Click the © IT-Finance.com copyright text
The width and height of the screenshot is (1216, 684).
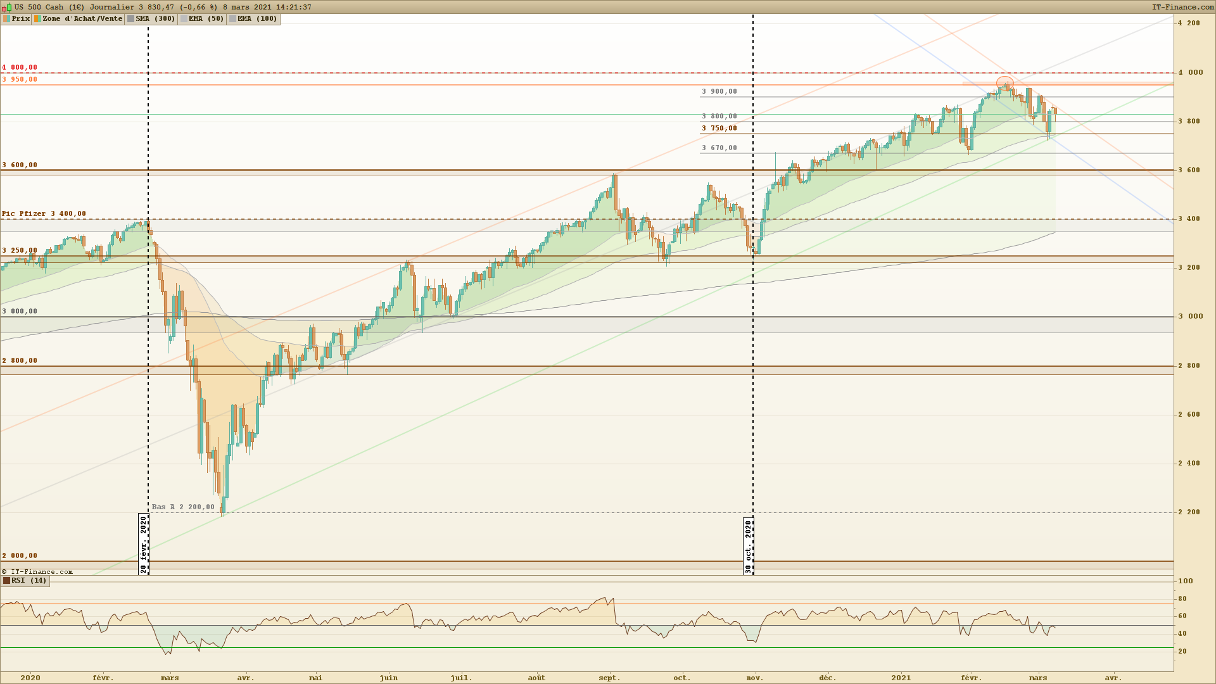coord(37,571)
